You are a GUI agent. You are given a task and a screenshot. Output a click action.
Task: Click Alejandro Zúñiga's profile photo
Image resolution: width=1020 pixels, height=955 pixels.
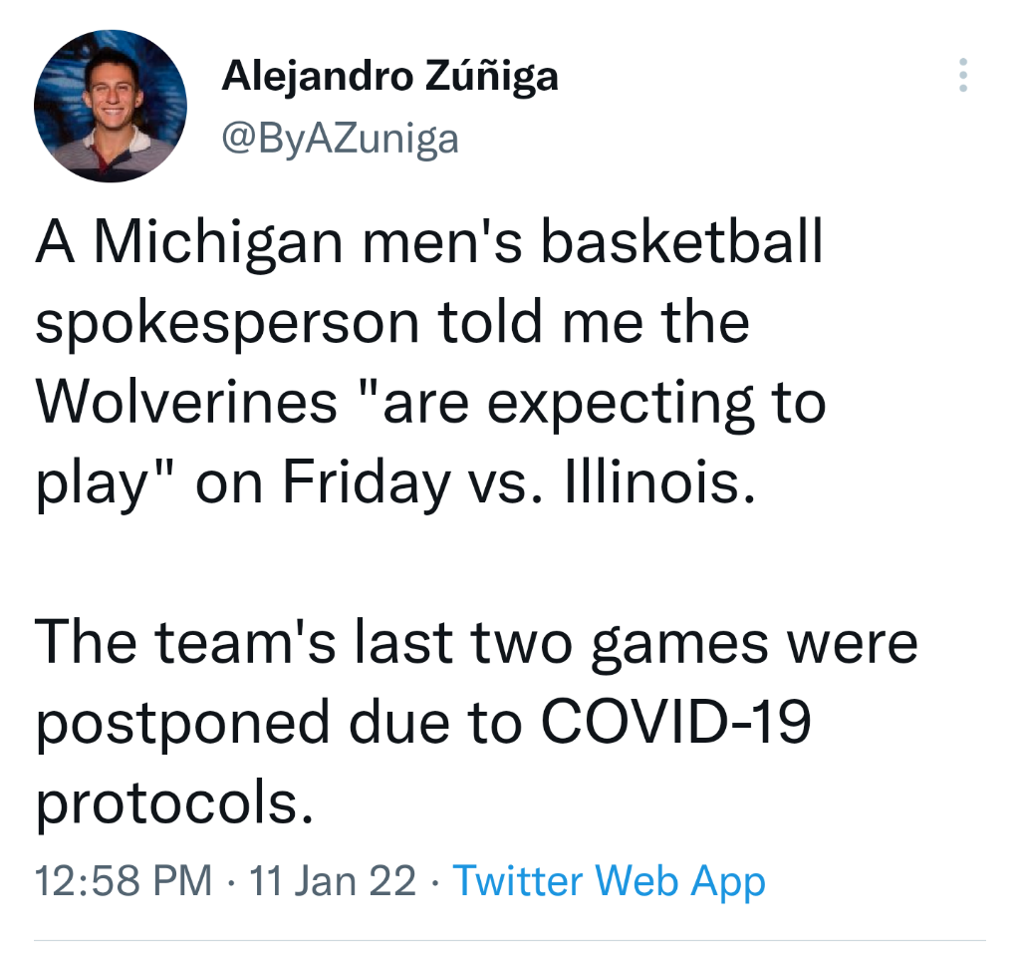pos(111,106)
